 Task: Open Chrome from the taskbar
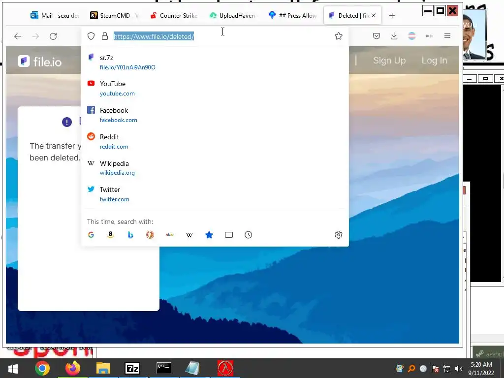pos(42,368)
